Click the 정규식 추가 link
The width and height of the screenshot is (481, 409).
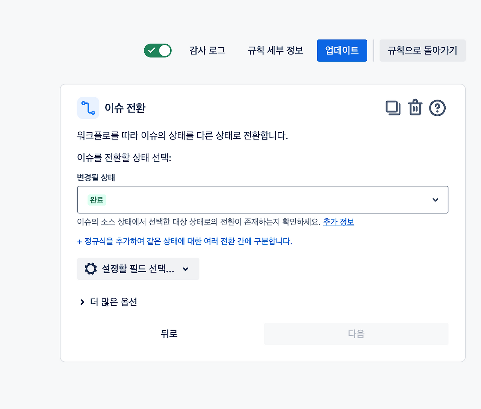(x=185, y=241)
